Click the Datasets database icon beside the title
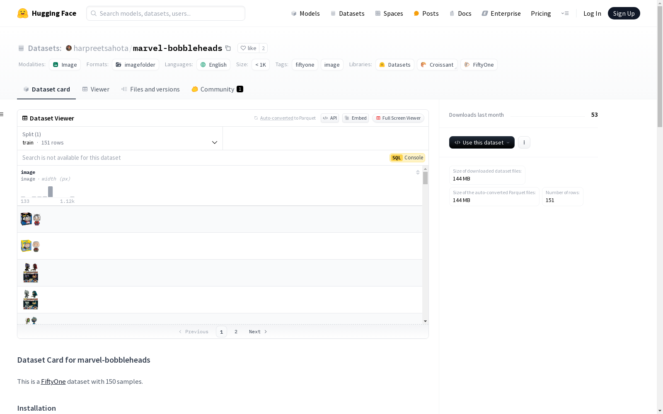 tap(21, 48)
